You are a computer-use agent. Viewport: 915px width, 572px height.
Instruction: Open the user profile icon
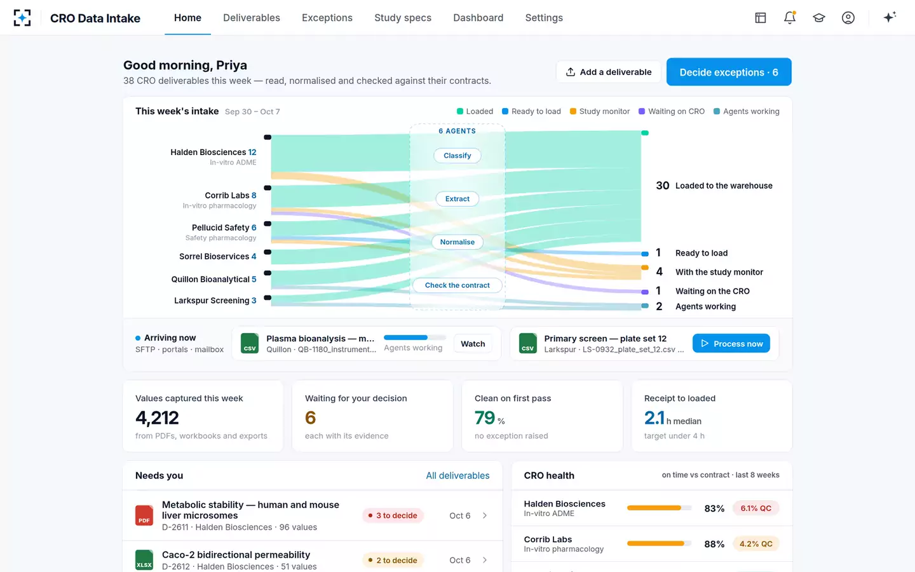coord(848,18)
